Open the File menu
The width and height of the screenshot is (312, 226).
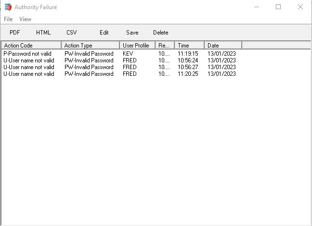coord(8,19)
